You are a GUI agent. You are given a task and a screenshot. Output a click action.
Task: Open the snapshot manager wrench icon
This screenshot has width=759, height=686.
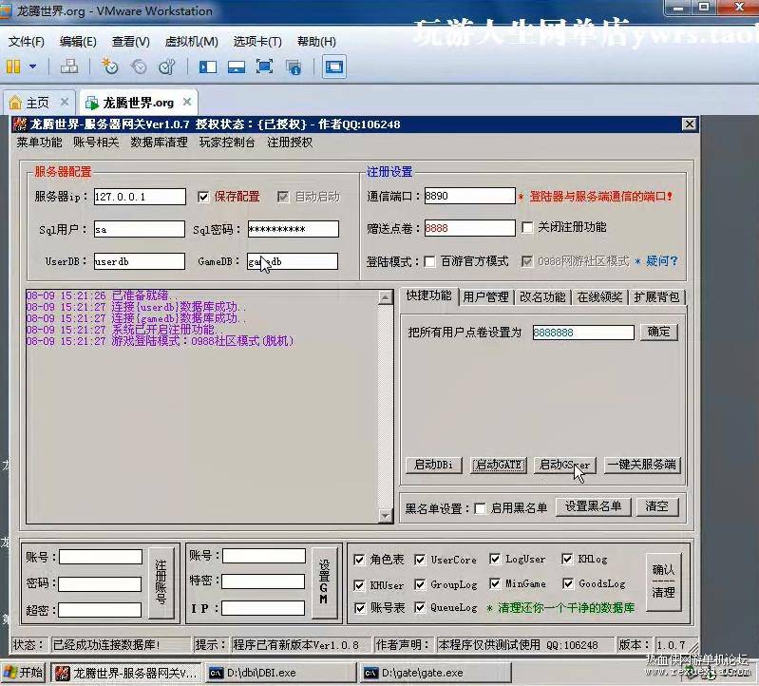pyautogui.click(x=167, y=67)
